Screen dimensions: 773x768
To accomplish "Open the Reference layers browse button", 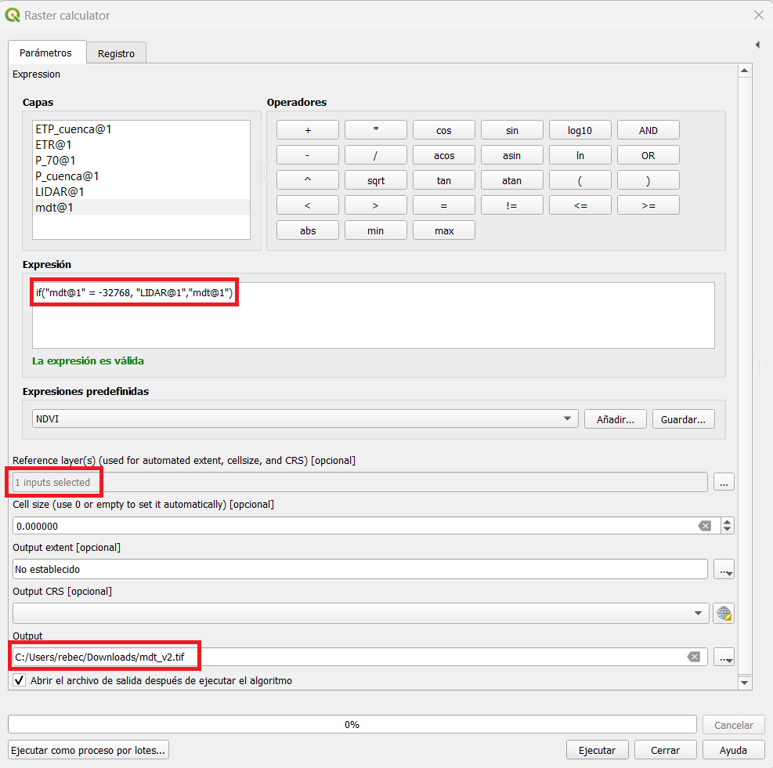I will [724, 483].
